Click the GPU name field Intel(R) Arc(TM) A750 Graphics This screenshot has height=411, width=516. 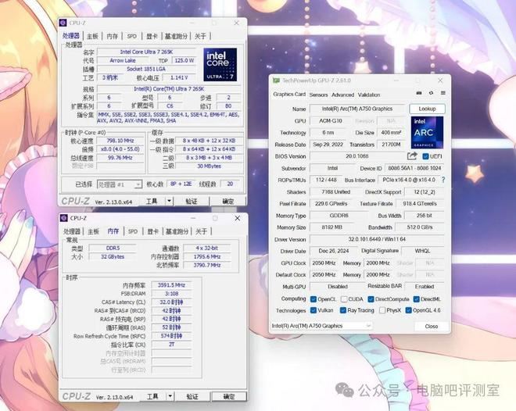point(357,109)
